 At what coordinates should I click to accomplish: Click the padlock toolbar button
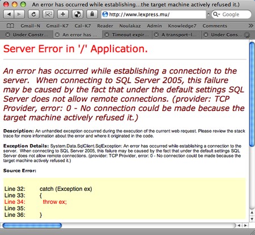(x=92, y=14)
